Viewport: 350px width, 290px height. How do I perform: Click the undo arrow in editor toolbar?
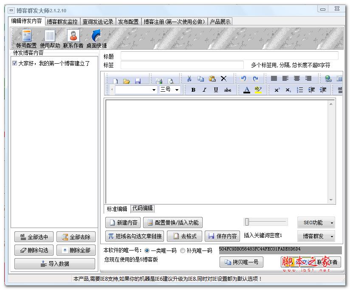(x=244, y=79)
